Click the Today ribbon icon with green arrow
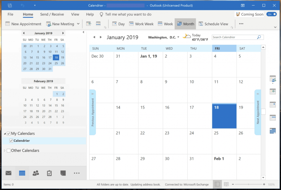This screenshot has height=190, width=281. (x=89, y=24)
